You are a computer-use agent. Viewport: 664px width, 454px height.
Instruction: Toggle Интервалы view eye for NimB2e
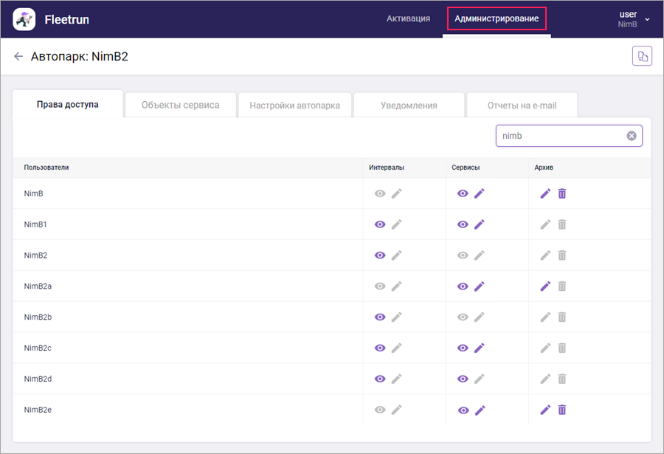(x=380, y=410)
